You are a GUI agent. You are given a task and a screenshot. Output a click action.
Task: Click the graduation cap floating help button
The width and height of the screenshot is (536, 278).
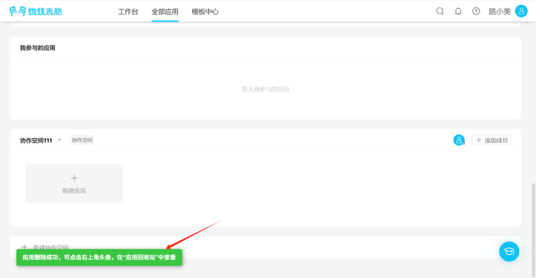coord(509,251)
